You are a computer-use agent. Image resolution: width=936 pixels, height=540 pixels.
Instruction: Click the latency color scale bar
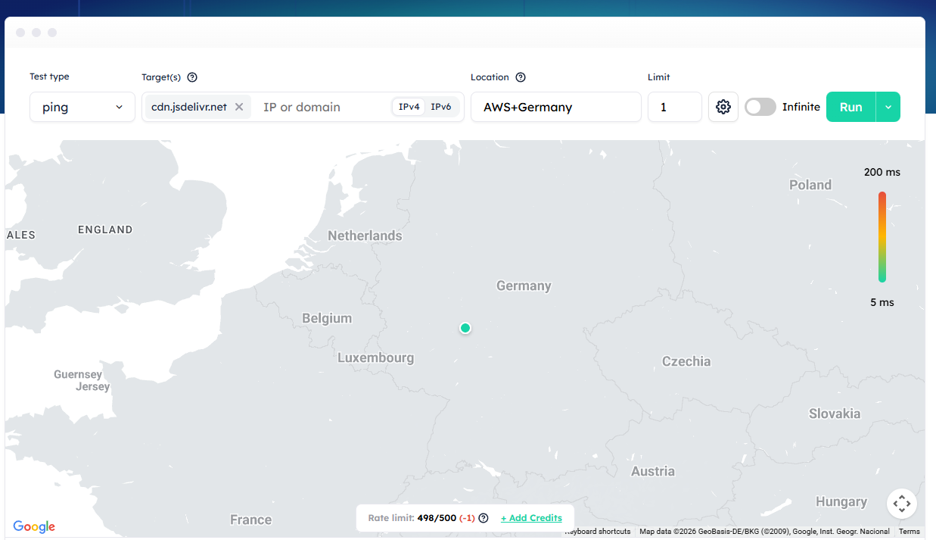(882, 237)
